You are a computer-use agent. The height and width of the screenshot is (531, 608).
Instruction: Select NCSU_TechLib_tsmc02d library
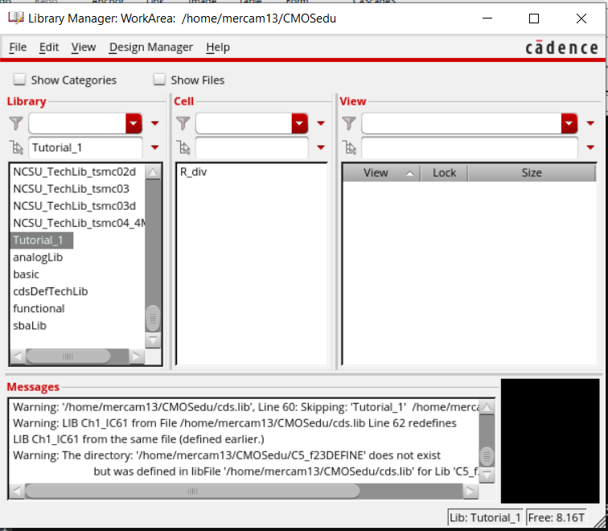coord(75,171)
